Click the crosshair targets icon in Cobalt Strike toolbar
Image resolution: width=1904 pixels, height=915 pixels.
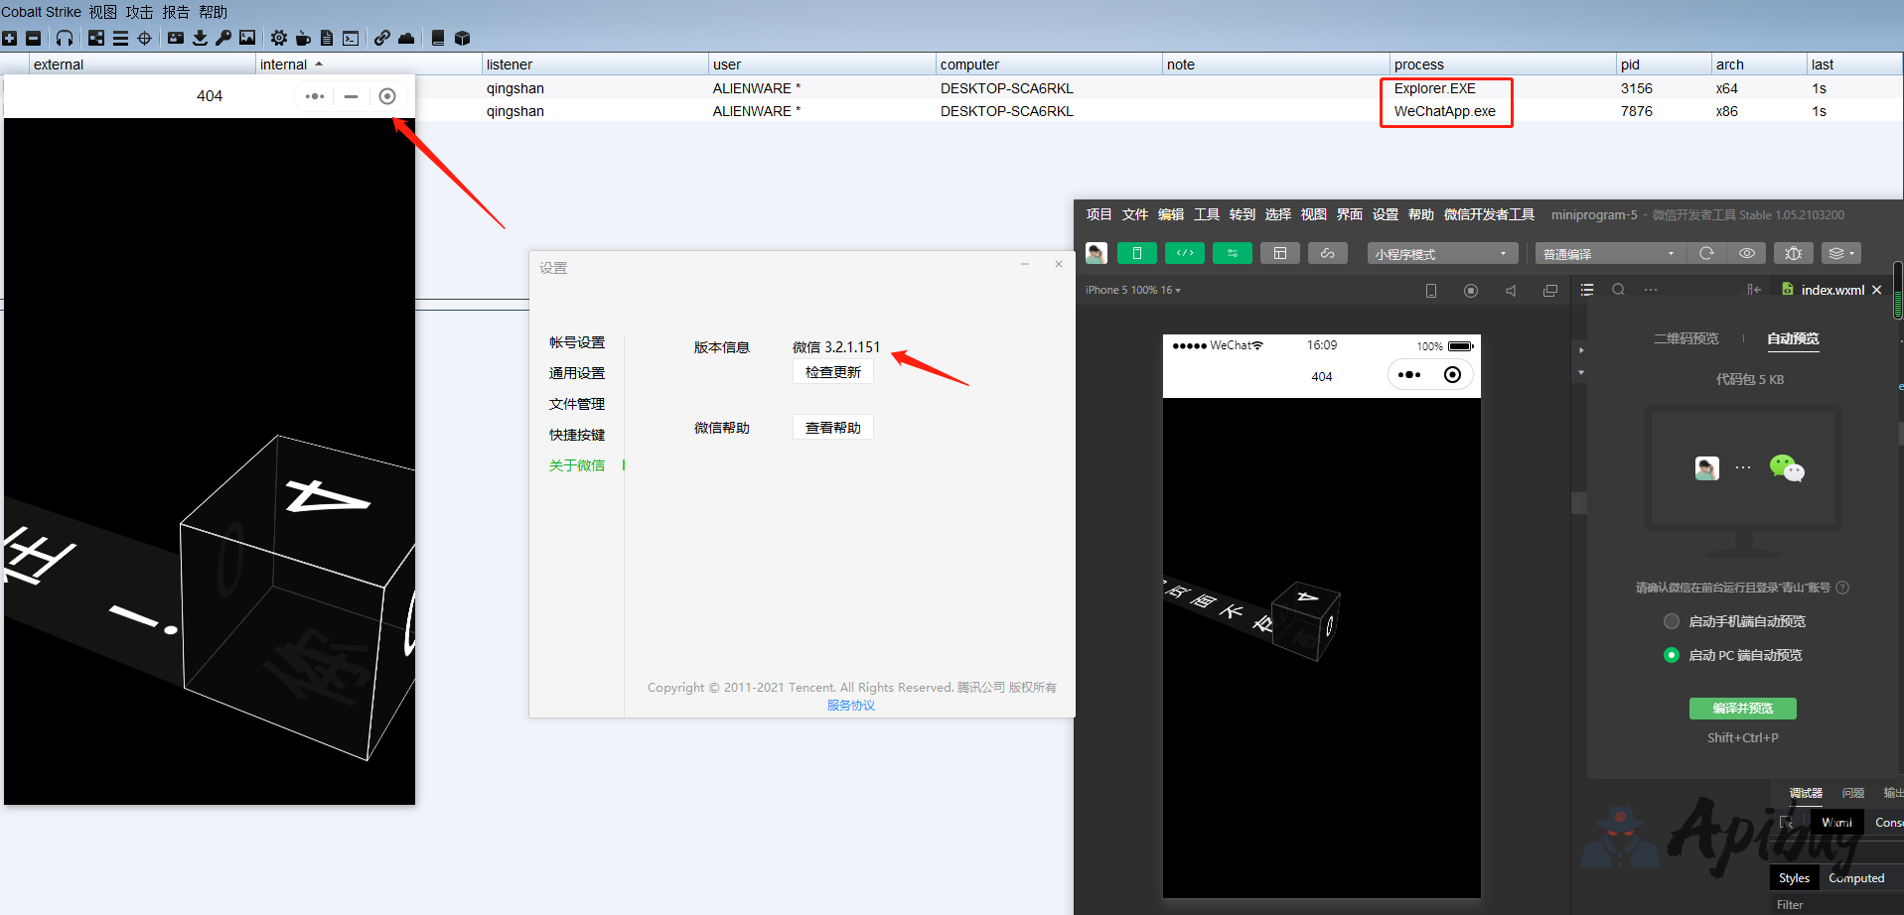(x=144, y=38)
